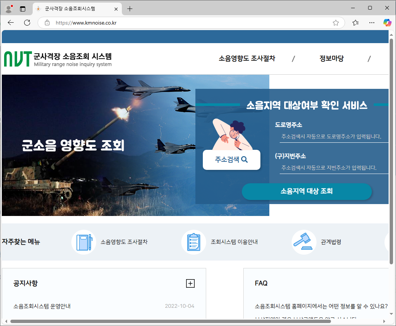The width and height of the screenshot is (396, 326).
Task: Open the browser collections icon
Action: tap(356, 23)
